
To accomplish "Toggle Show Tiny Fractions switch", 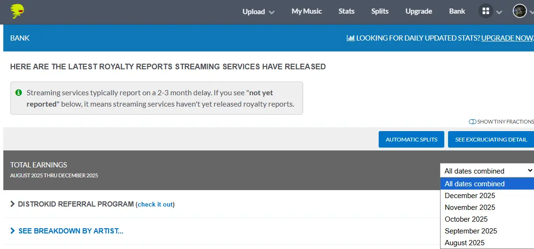I will [x=472, y=122].
